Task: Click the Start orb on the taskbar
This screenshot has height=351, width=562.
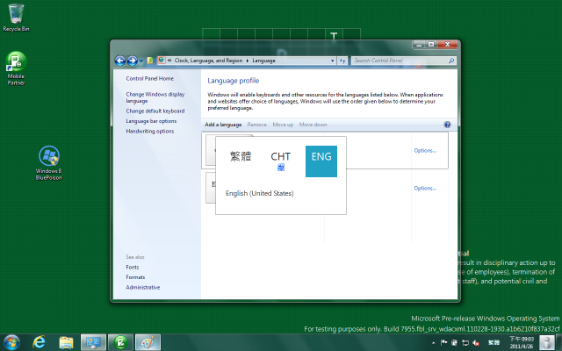Action: click(x=11, y=342)
